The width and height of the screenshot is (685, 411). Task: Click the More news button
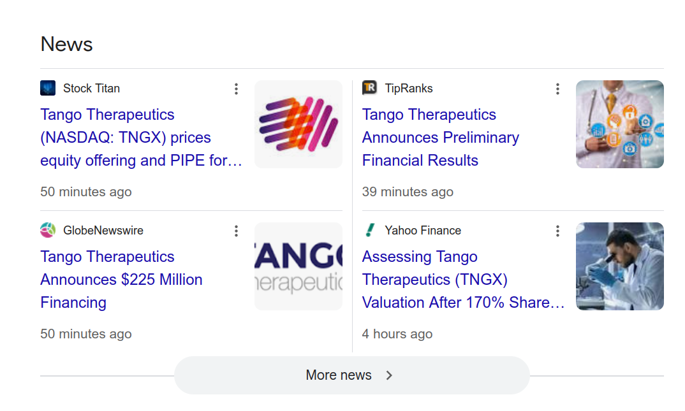pyautogui.click(x=351, y=375)
